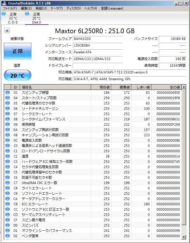Click status circle for C2 温度 row
Screen dimensions: 190x243
[x=8, y=156]
